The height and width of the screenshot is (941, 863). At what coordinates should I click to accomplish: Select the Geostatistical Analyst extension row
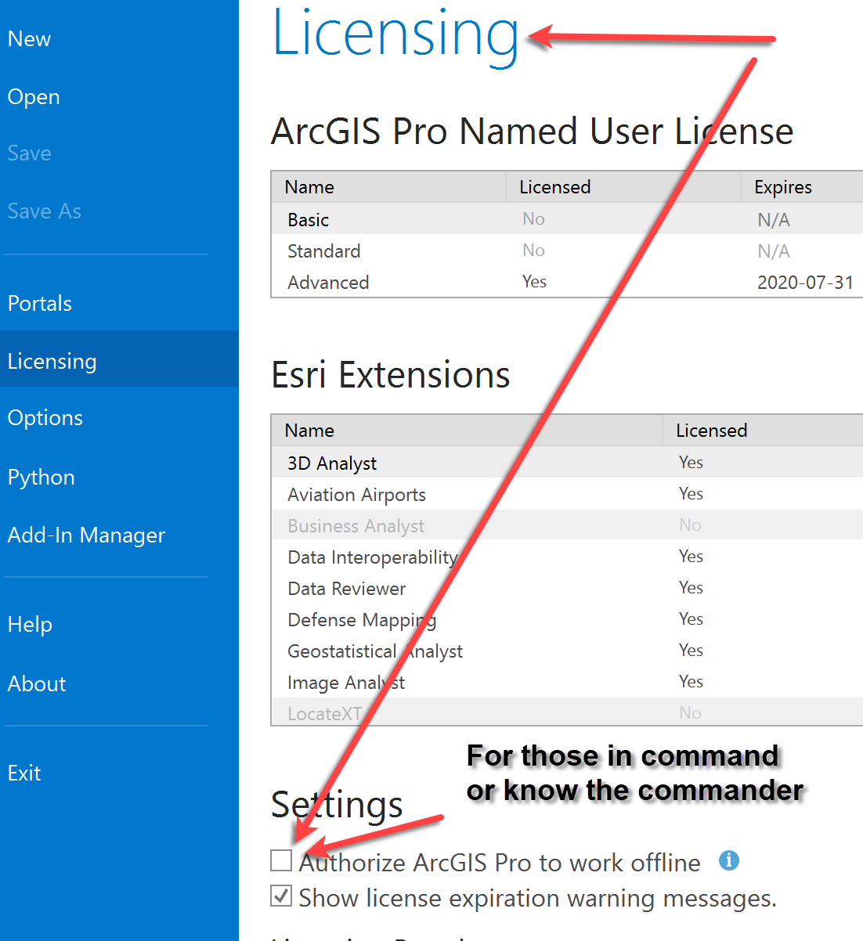567,651
